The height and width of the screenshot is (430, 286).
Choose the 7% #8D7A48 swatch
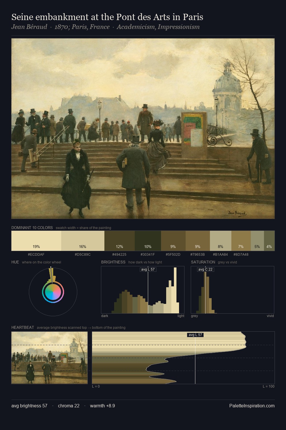[x=241, y=241]
